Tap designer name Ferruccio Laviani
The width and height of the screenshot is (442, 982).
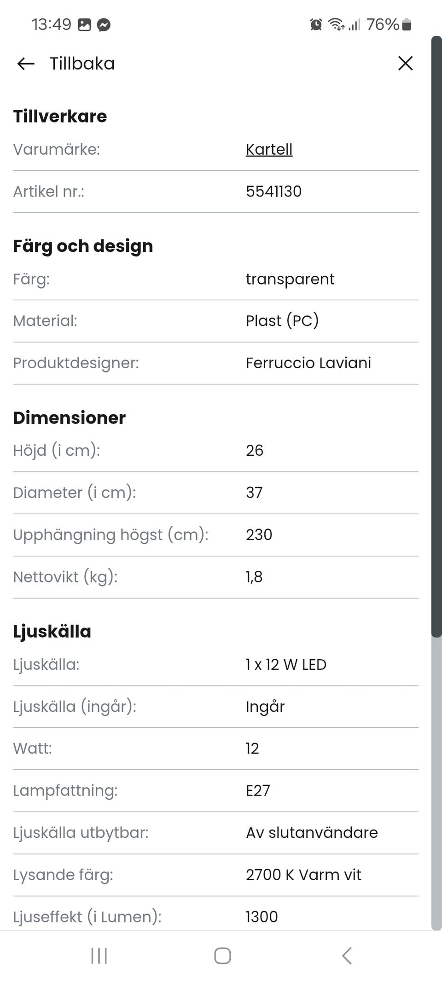tap(308, 363)
